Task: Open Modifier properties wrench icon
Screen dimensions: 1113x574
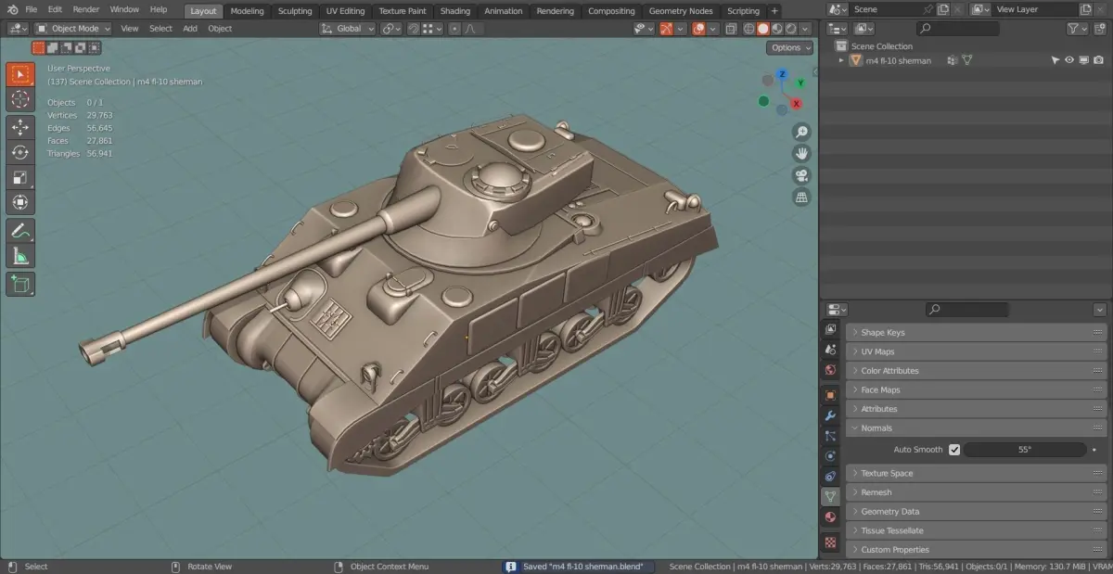Action: point(830,415)
